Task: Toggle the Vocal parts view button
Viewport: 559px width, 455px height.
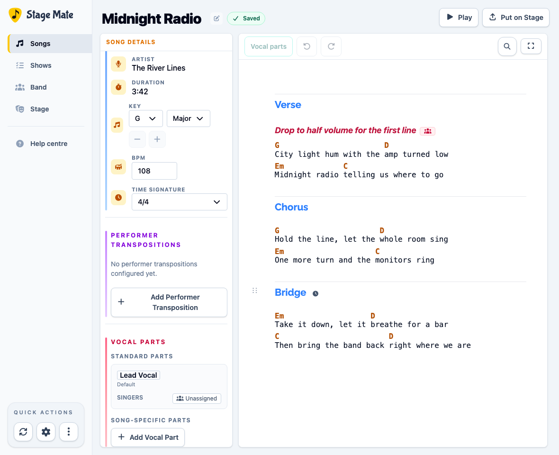Action: click(x=269, y=46)
